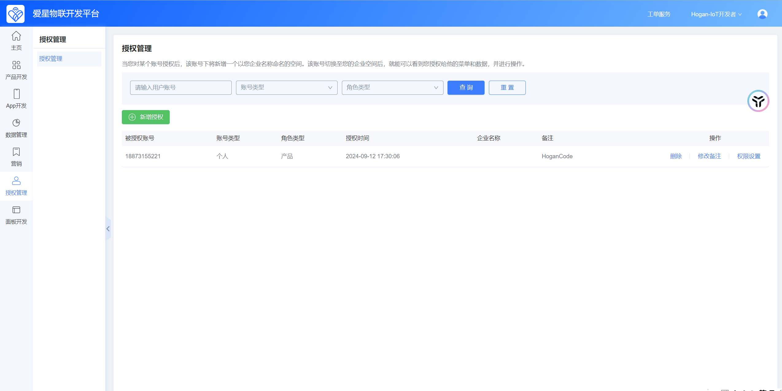The image size is (782, 391).
Task: Click the 查询 search button
Action: tap(466, 88)
